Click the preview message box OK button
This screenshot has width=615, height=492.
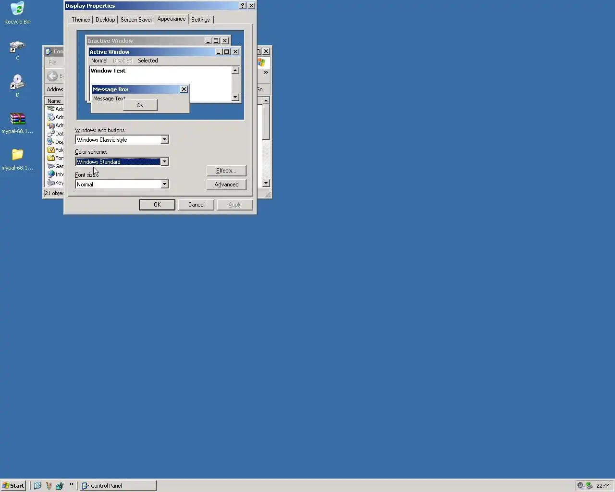tap(140, 105)
